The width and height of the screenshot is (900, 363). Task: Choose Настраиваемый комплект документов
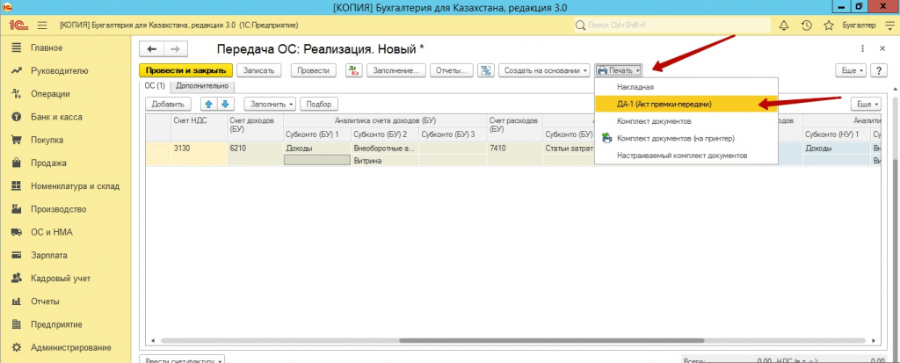pyautogui.click(x=686, y=156)
